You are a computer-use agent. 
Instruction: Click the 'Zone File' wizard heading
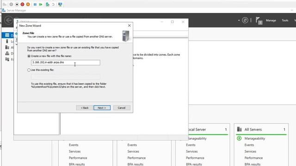click(x=28, y=33)
